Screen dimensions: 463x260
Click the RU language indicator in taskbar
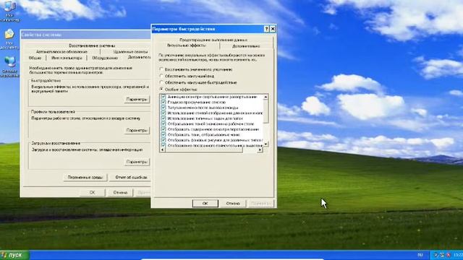[420, 255]
